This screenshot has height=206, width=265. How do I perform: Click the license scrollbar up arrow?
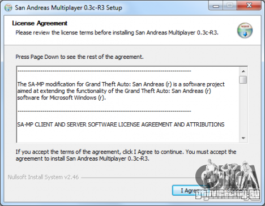243,71
